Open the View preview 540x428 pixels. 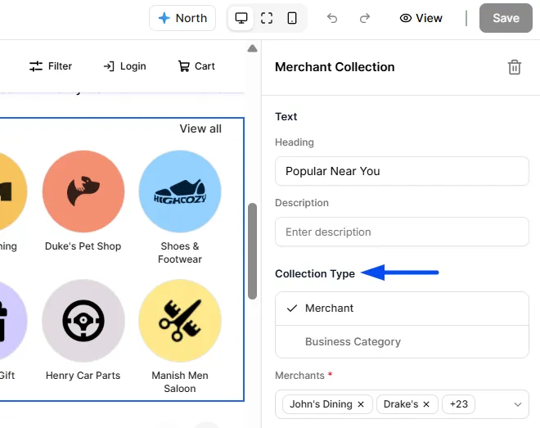421,18
